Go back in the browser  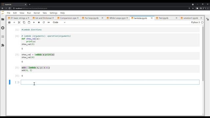[3, 8]
